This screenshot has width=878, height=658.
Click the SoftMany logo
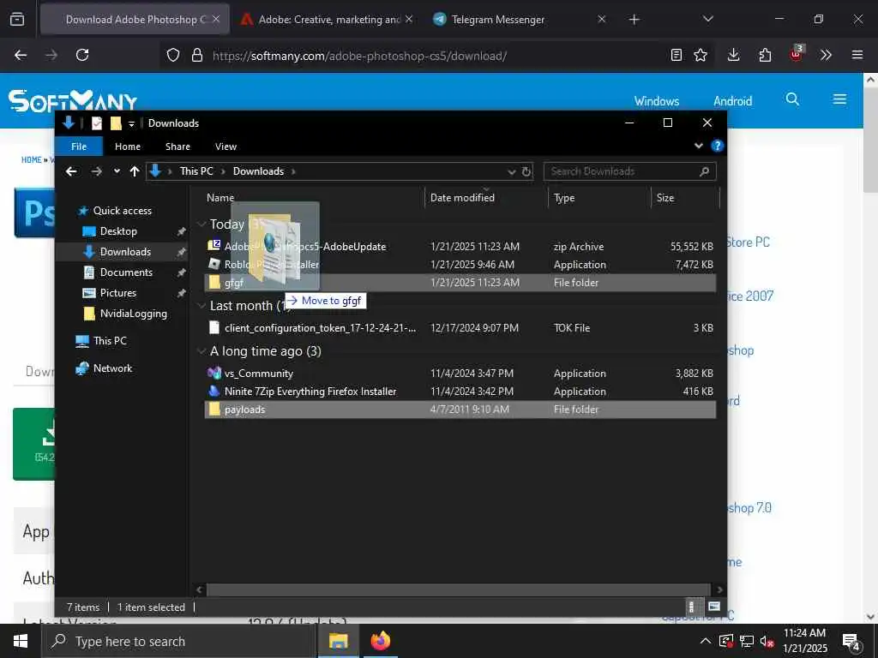pos(73,101)
